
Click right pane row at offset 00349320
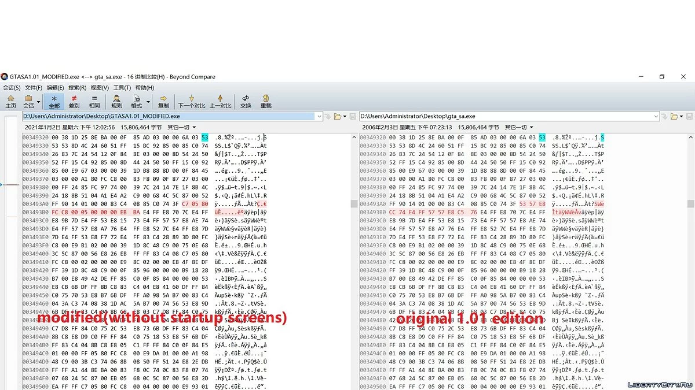pyautogui.click(x=482, y=138)
